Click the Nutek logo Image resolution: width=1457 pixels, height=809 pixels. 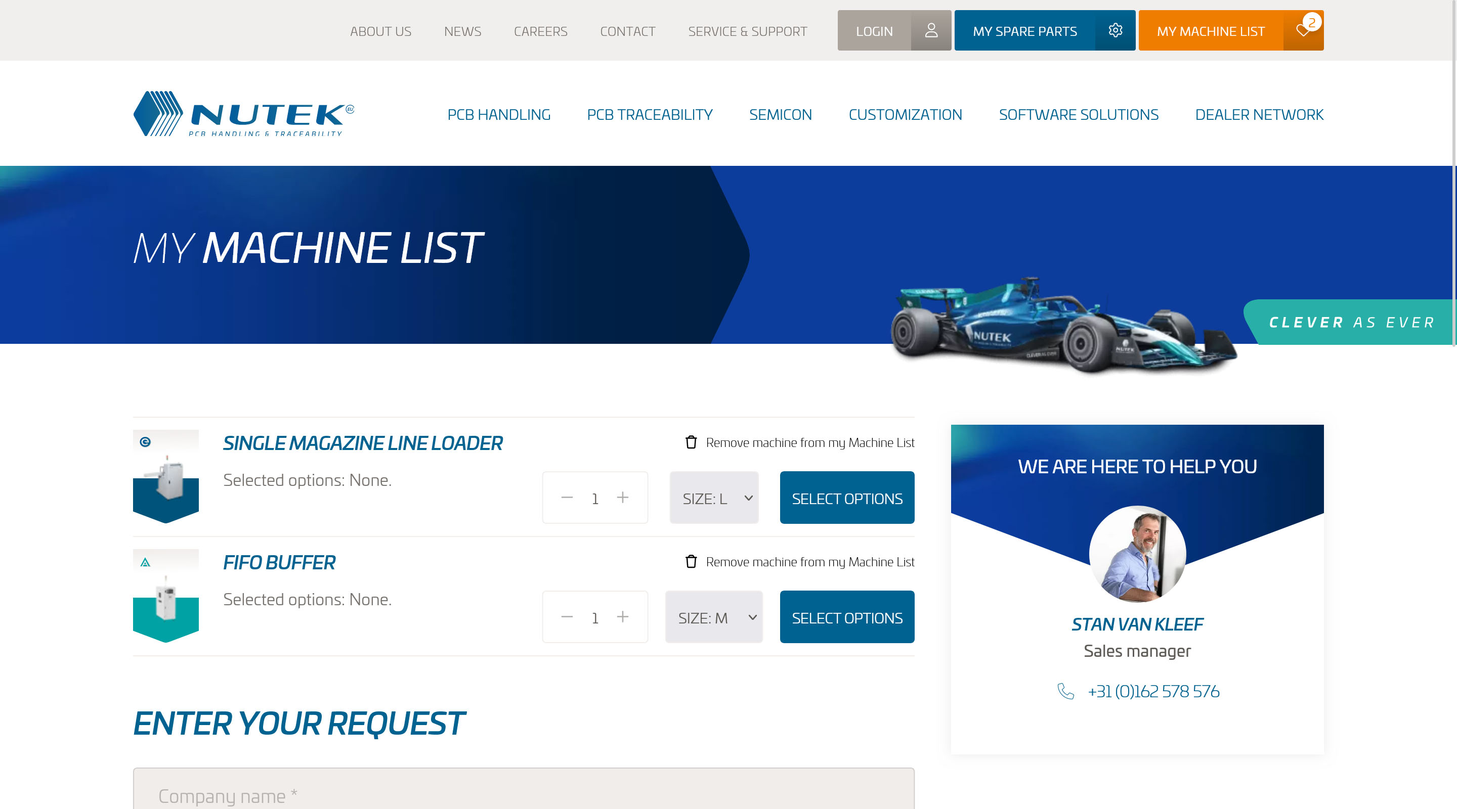[x=244, y=114]
